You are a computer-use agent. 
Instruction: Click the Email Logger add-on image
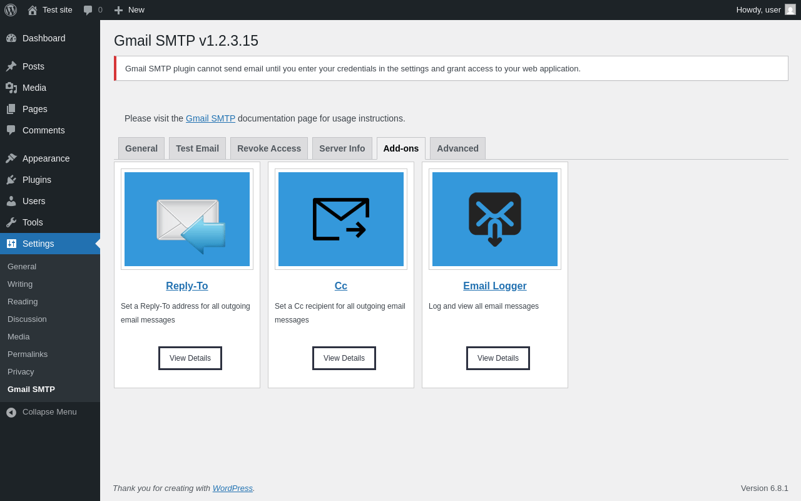[x=495, y=219]
